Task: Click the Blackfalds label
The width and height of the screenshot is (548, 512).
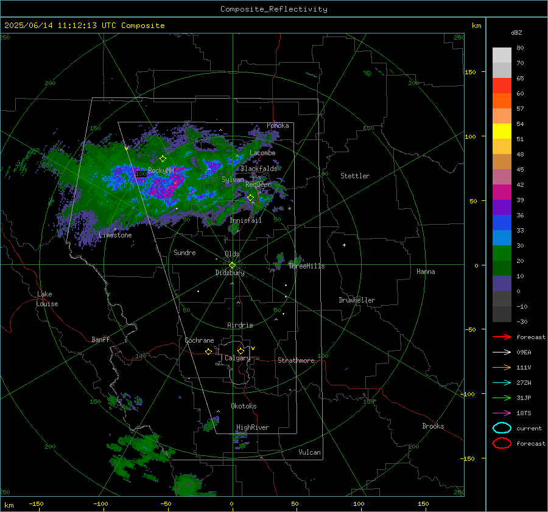Action: tap(259, 169)
